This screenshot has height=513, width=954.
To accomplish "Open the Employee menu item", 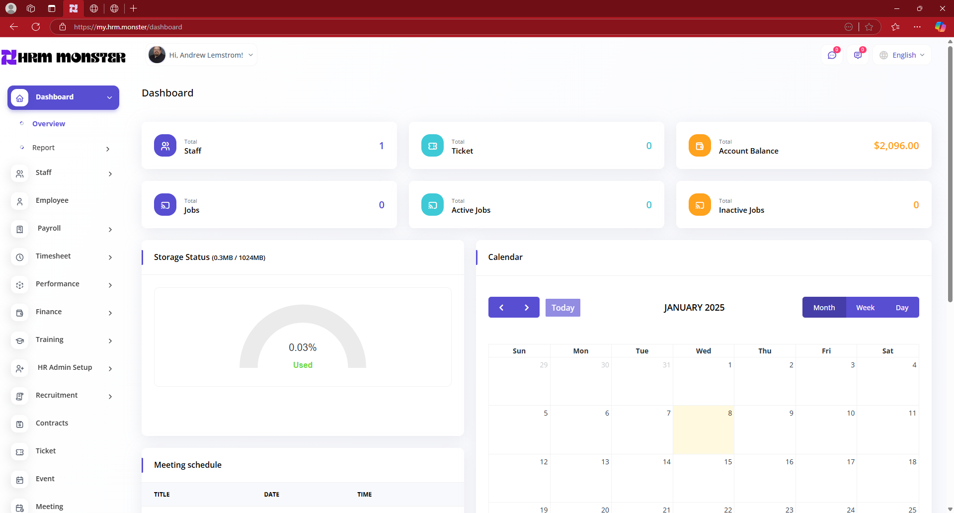I will [x=52, y=200].
